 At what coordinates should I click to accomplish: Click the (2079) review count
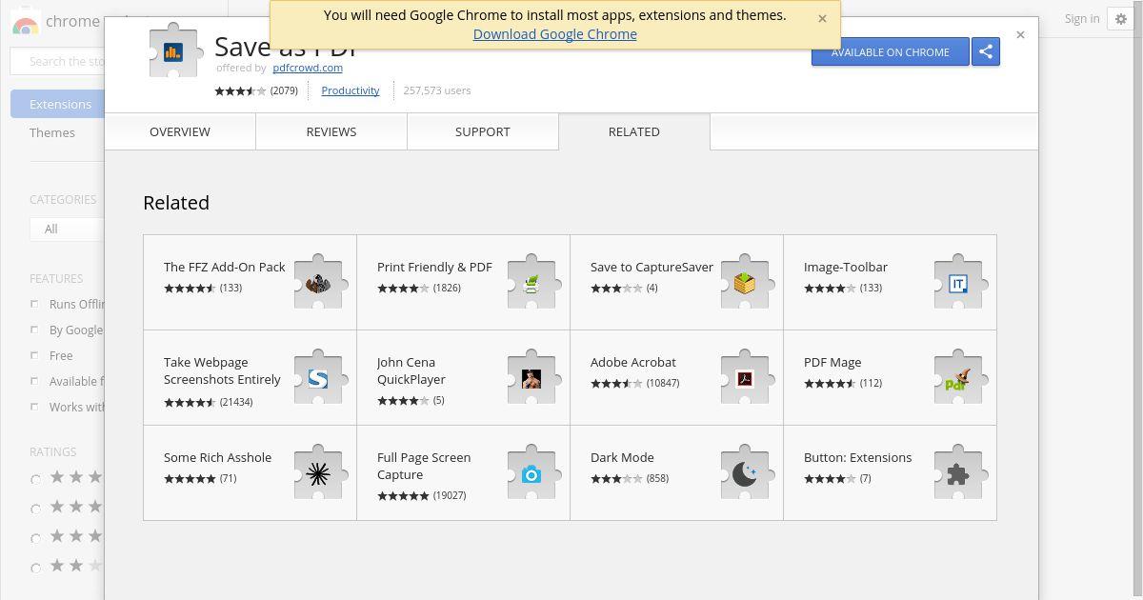(x=284, y=90)
